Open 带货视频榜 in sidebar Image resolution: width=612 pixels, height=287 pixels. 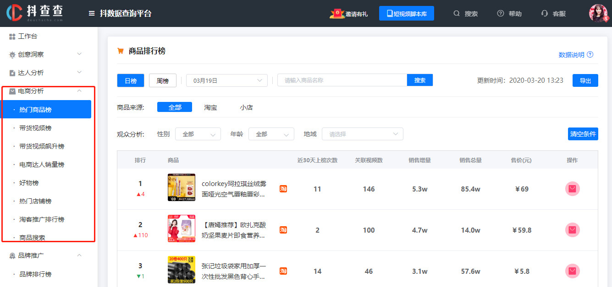click(35, 128)
